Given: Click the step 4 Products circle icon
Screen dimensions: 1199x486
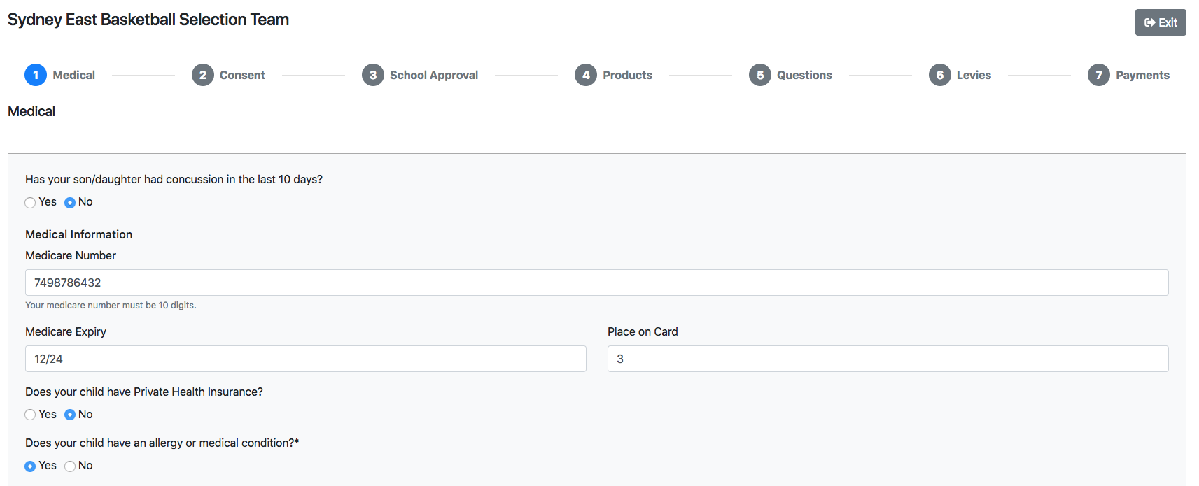Looking at the screenshot, I should coord(586,75).
